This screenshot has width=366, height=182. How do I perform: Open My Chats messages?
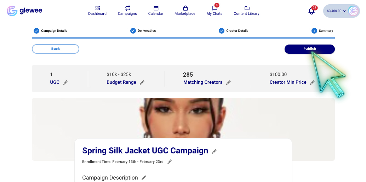[215, 11]
